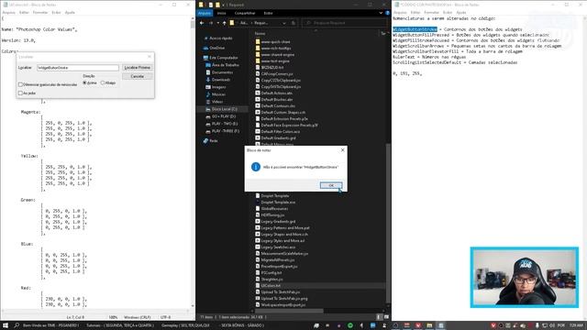The width and height of the screenshot is (587, 330).
Task: Open Editar menu in left Notepad window
Action: (x=24, y=12)
